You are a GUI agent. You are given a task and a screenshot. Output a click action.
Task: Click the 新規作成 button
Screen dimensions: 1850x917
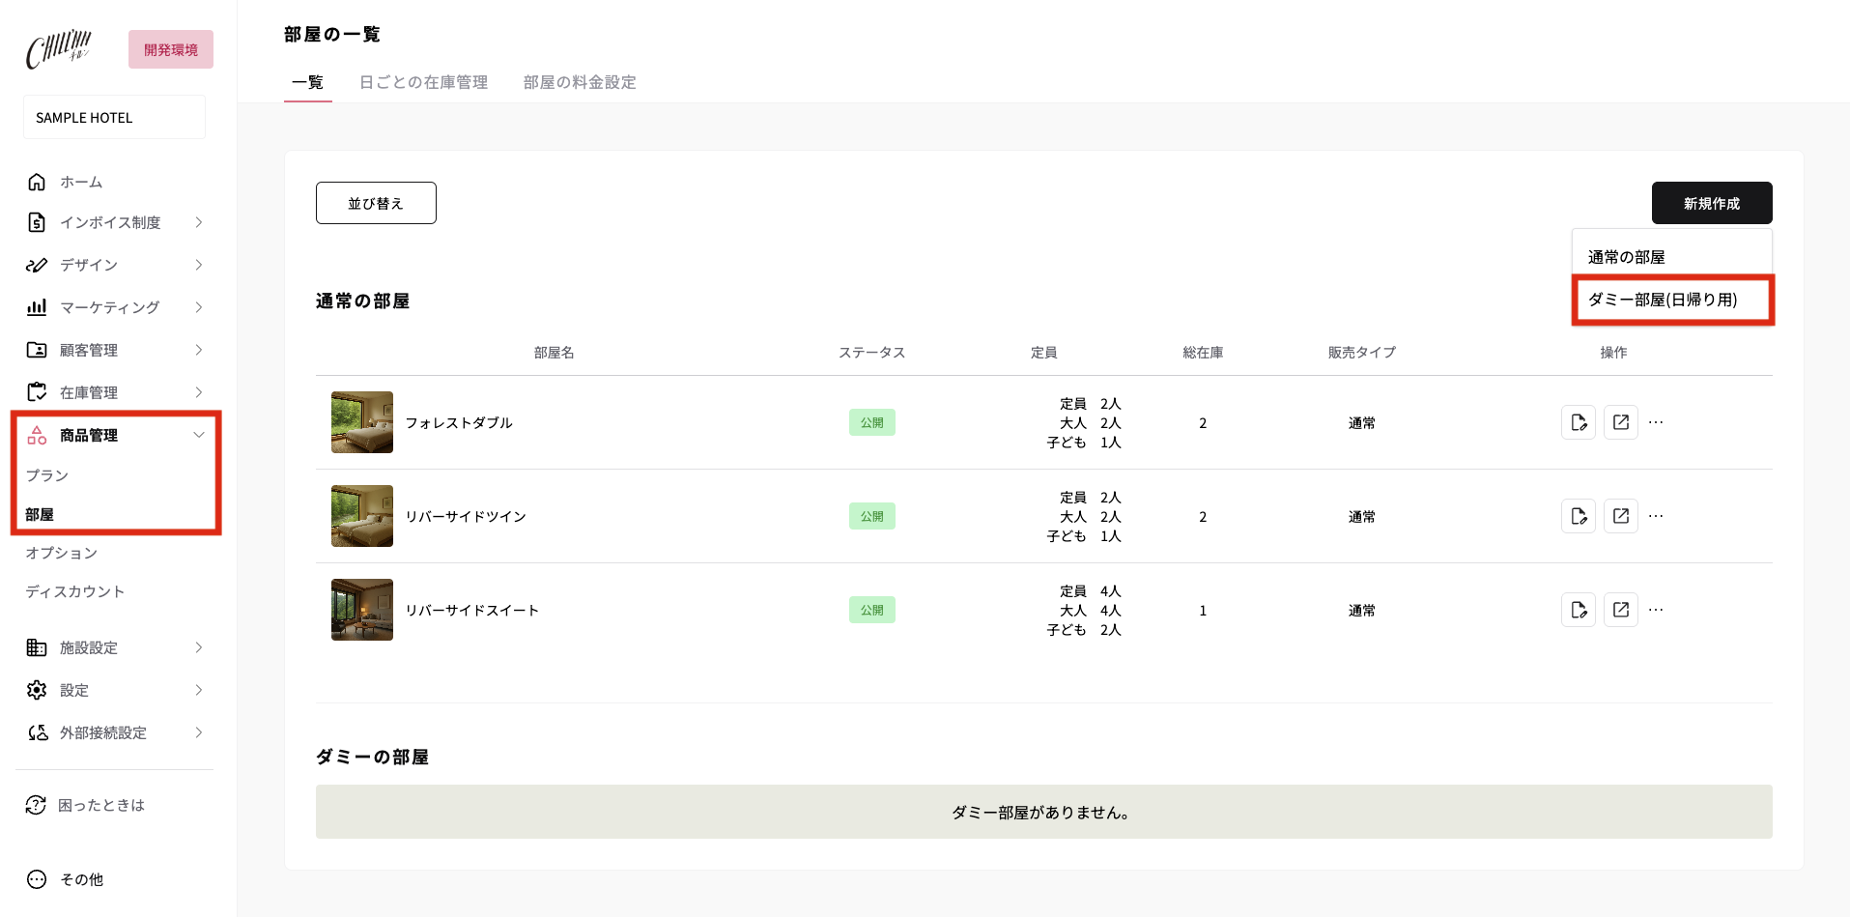(1711, 203)
